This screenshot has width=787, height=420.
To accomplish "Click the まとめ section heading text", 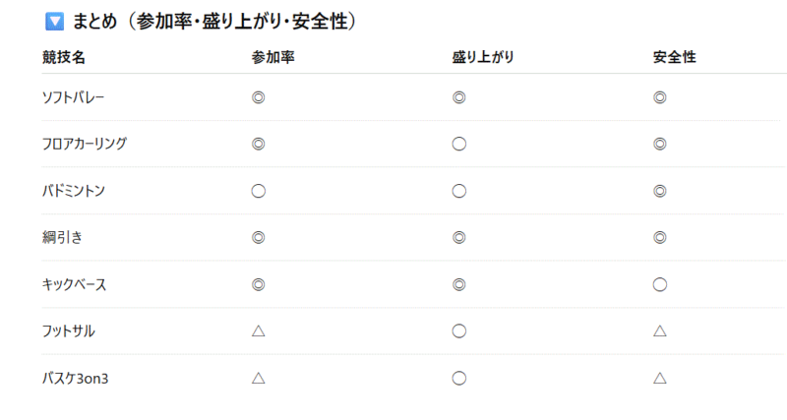I will tap(214, 22).
